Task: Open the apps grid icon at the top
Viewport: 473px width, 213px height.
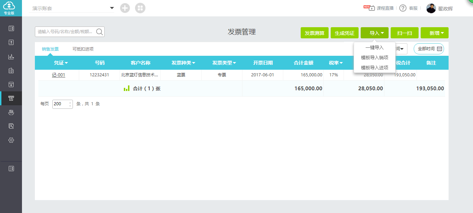Action: pos(140,8)
